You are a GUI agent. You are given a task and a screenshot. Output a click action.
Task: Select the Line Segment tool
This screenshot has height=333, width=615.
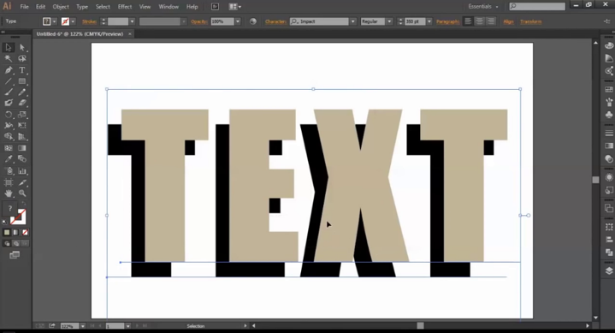click(x=9, y=81)
